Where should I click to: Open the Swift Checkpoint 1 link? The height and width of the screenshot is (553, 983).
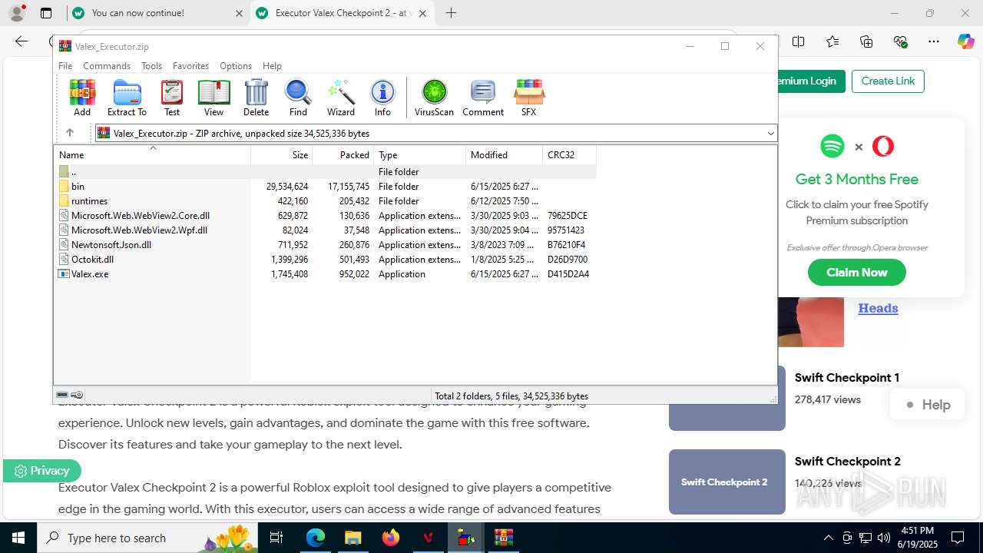pos(847,377)
